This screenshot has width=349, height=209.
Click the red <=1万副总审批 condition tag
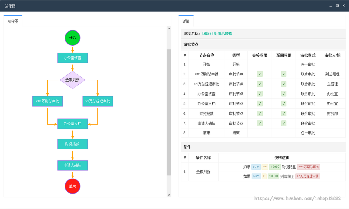(309, 167)
